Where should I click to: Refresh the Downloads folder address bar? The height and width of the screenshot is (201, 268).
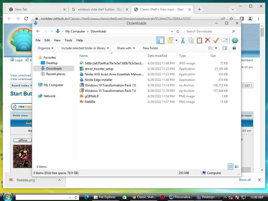pos(178,31)
